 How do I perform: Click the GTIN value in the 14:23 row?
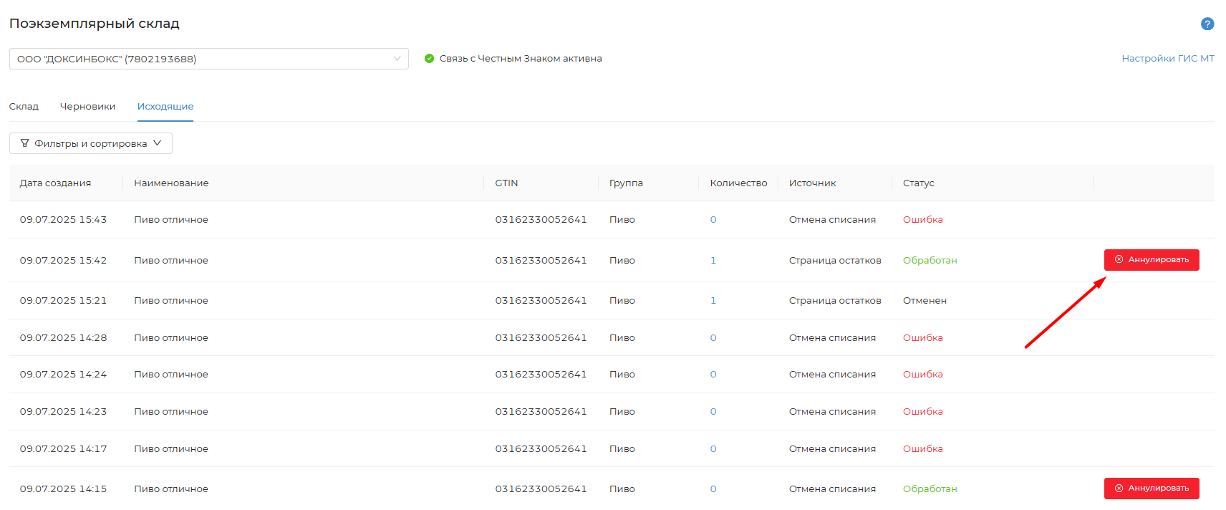(x=541, y=412)
